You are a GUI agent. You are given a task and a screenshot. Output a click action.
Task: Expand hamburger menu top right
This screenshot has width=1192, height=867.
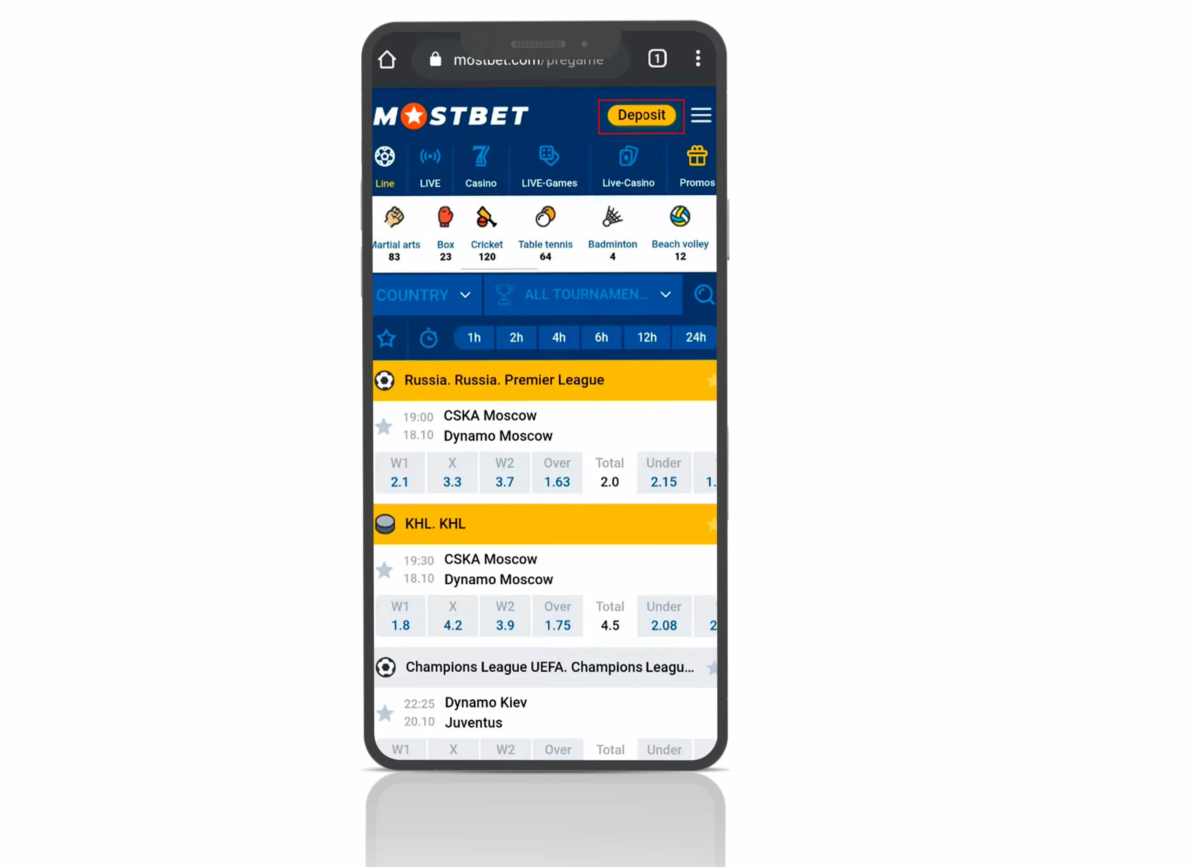click(702, 115)
